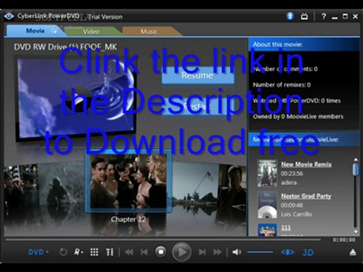Click the Nestor Grad Party disc thumbnail
Screen dimensions: 363x272
coord(267,205)
